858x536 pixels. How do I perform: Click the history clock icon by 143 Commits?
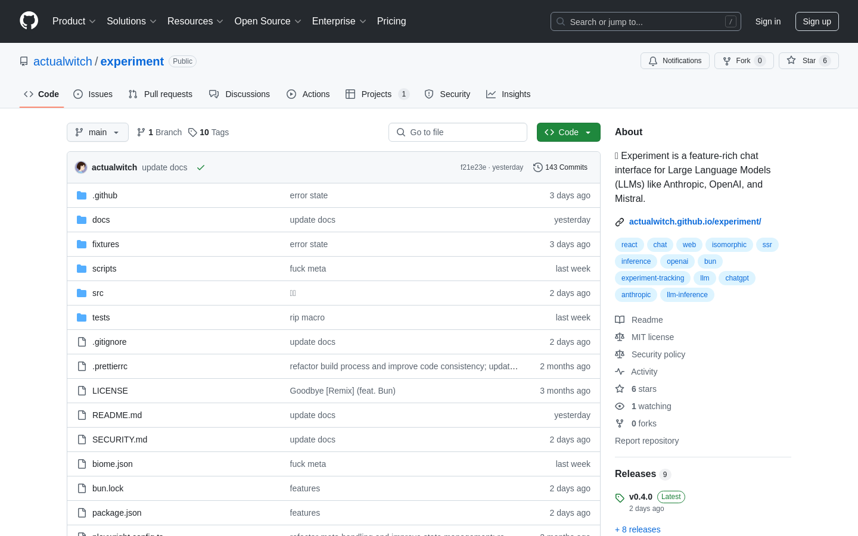point(538,167)
